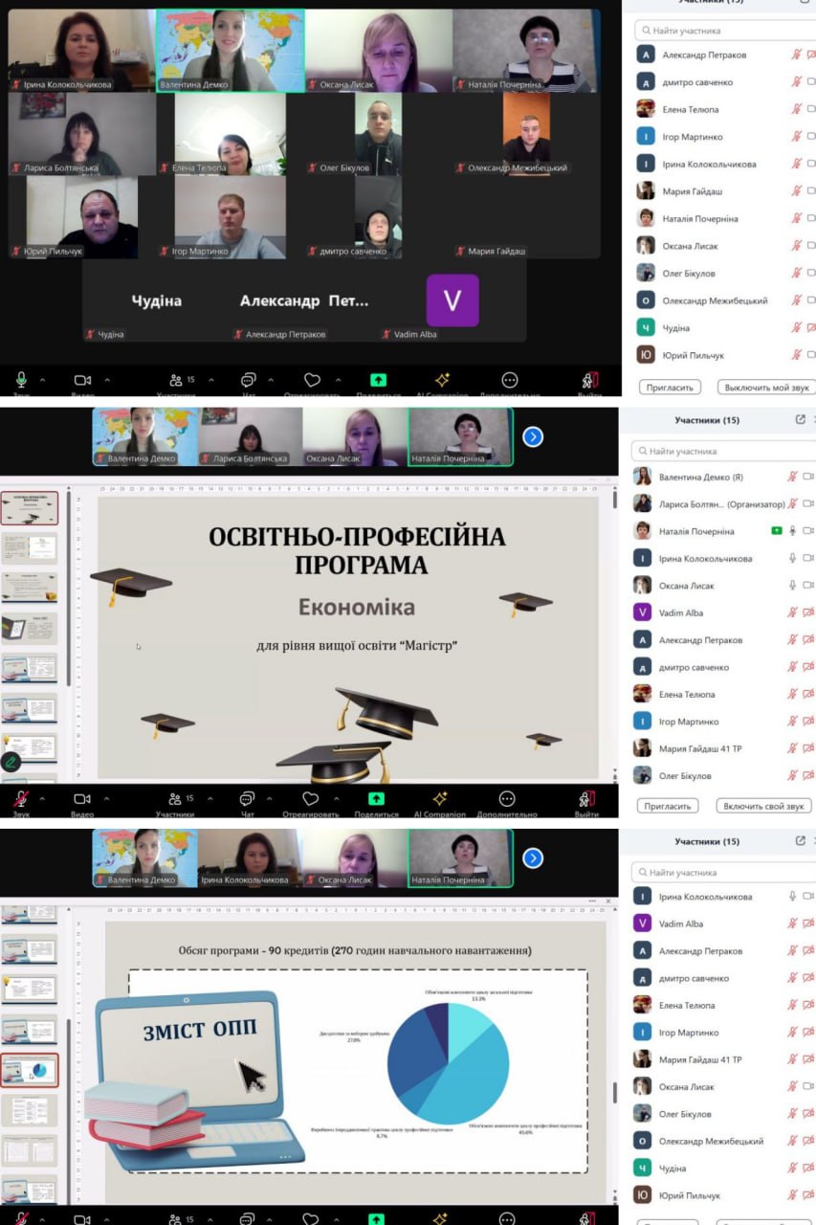Open Участники panel icon in gallery-view window
816x1225 pixels.
(175, 380)
